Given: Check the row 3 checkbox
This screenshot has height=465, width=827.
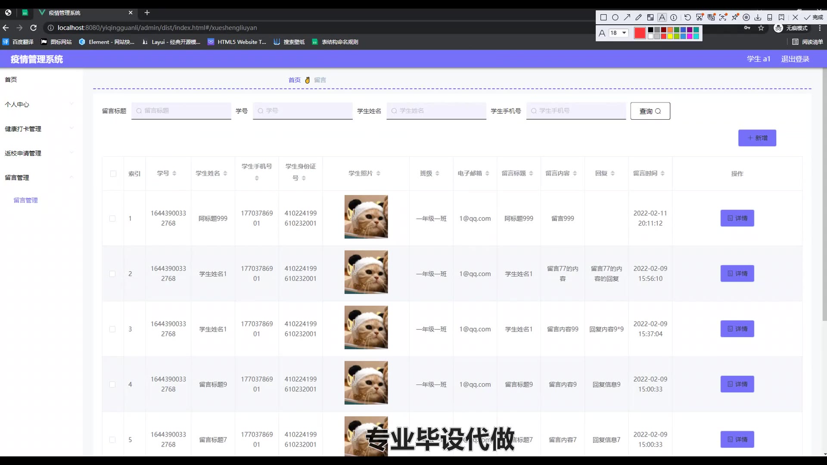Looking at the screenshot, I should click(x=112, y=329).
